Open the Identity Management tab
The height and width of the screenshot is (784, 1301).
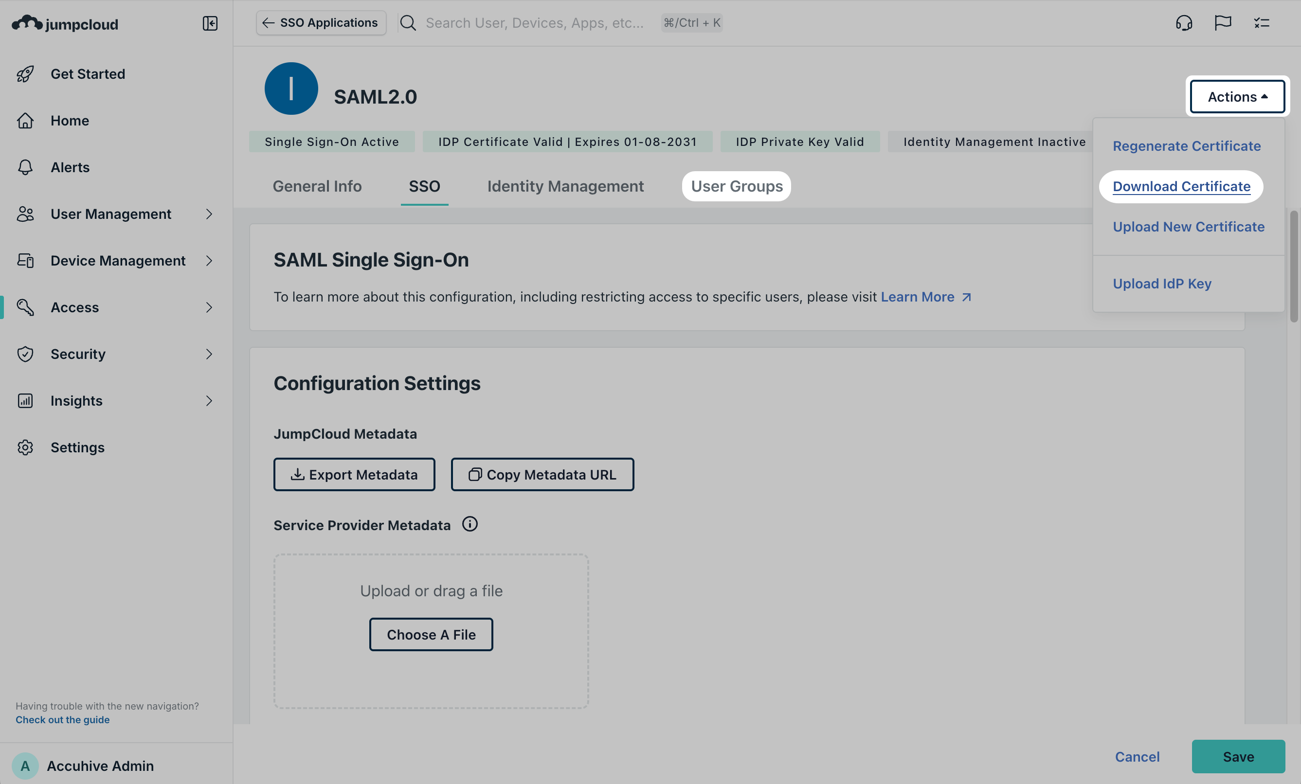(x=565, y=186)
